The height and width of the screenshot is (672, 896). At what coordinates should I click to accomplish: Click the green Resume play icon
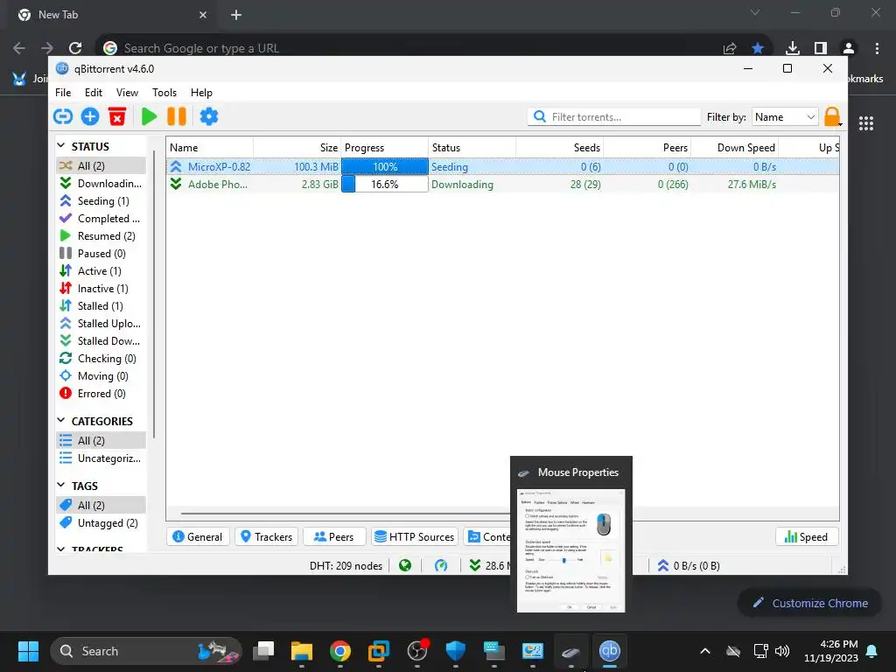[149, 116]
